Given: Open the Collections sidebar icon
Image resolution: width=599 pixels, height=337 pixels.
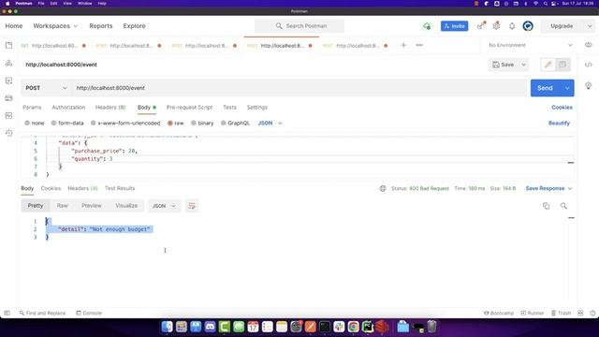Looking at the screenshot, I should pyautogui.click(x=8, y=46).
